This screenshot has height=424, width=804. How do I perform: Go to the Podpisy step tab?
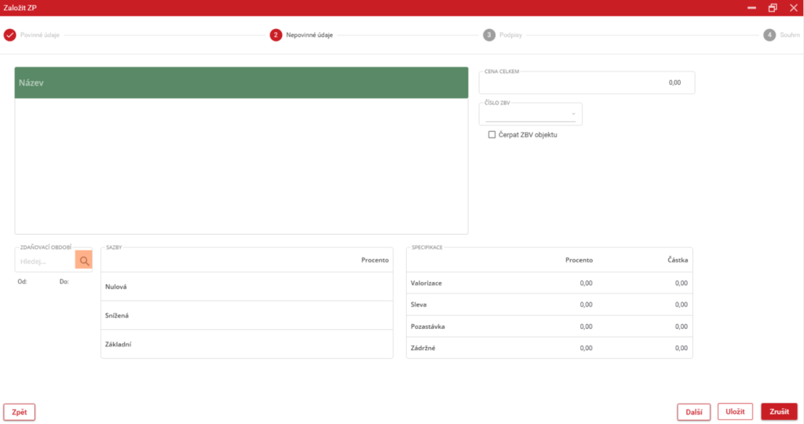click(510, 35)
